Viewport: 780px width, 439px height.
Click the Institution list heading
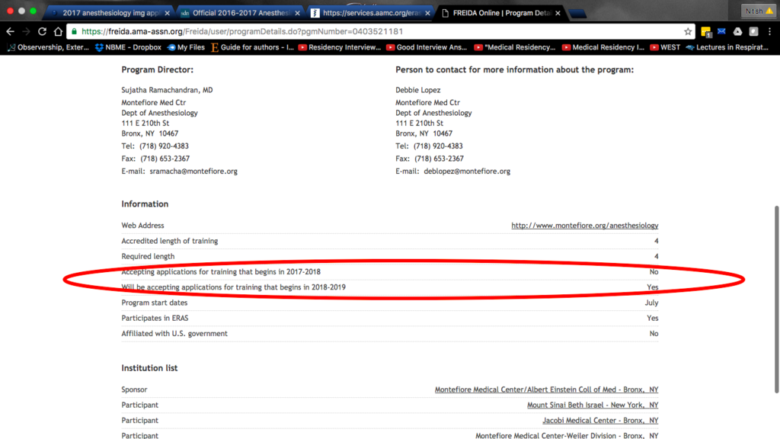pos(149,368)
